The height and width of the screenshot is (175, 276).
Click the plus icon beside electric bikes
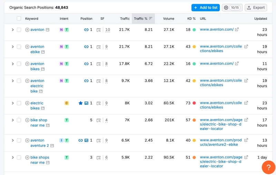(27, 103)
